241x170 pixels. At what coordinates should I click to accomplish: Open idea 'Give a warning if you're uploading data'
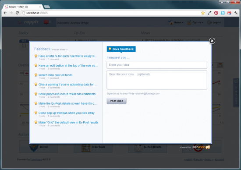pos(67,85)
